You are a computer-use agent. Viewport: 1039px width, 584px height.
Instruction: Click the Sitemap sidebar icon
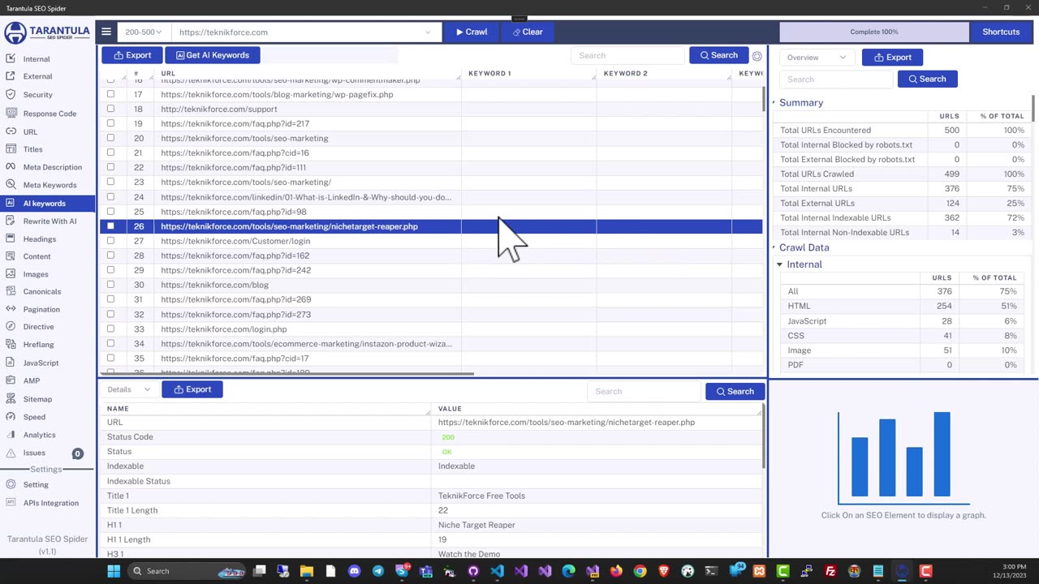tap(11, 399)
